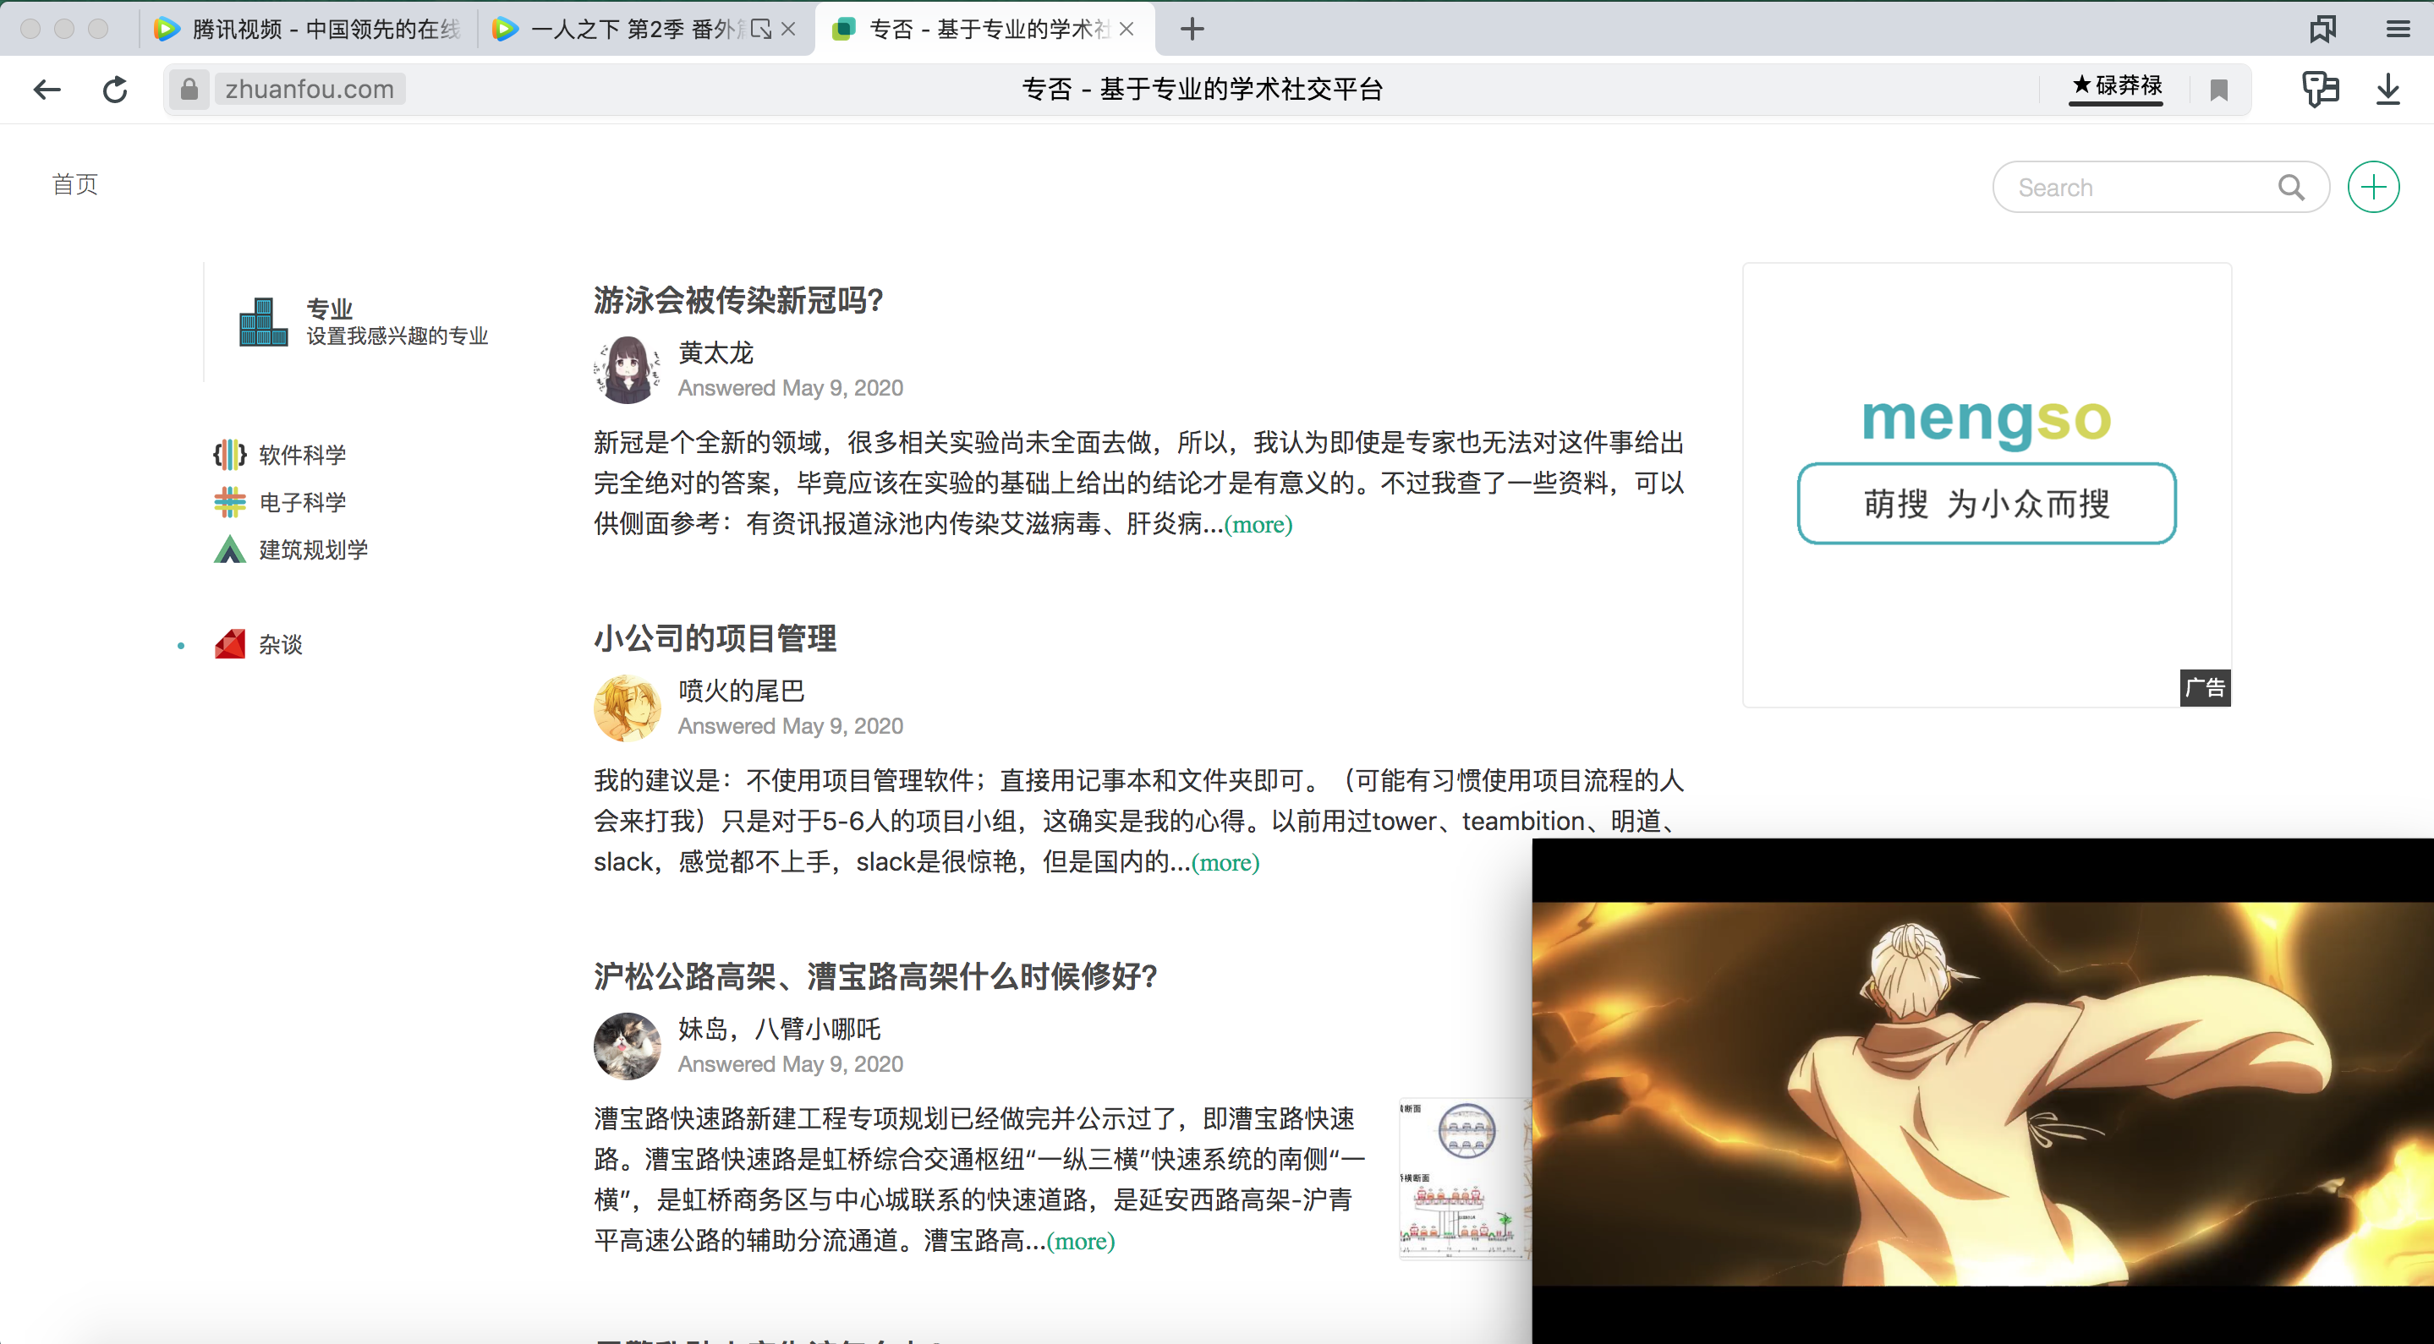Open author profile 喷火的尾巴

click(741, 691)
